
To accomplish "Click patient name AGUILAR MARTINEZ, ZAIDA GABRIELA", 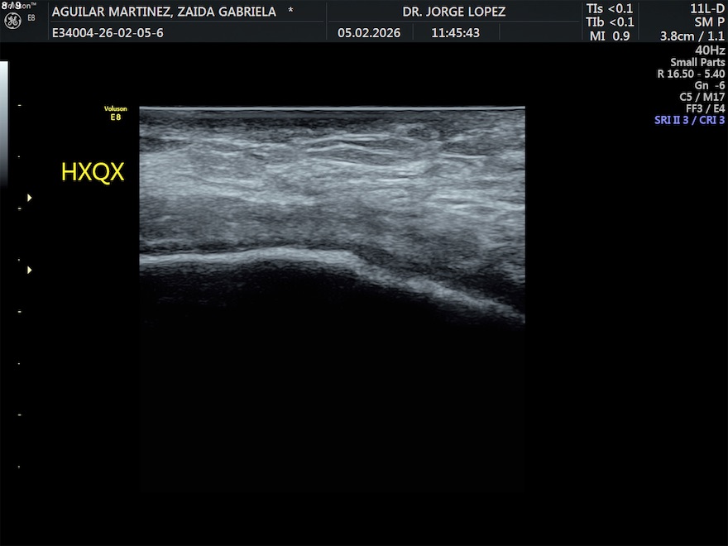I will pyautogui.click(x=164, y=12).
